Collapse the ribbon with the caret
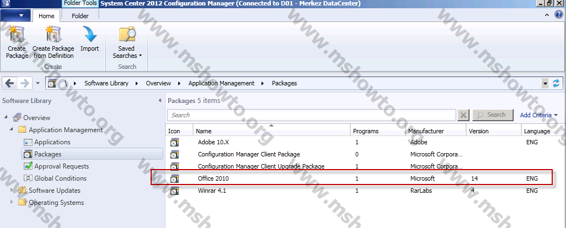566x228 pixels. click(x=547, y=15)
